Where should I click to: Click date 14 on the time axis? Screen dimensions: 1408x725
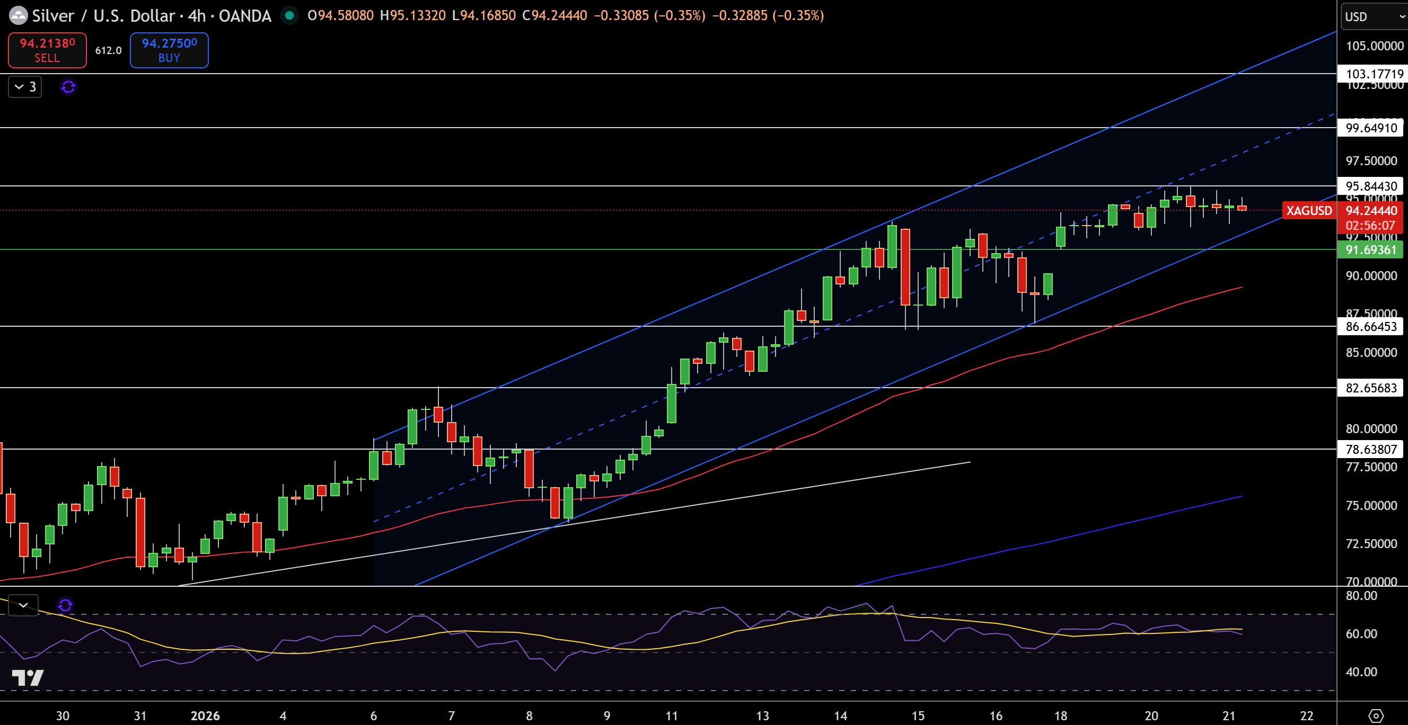tap(840, 715)
